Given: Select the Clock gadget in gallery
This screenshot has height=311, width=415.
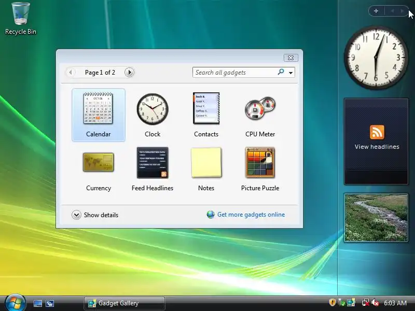Looking at the screenshot, I should (x=153, y=115).
